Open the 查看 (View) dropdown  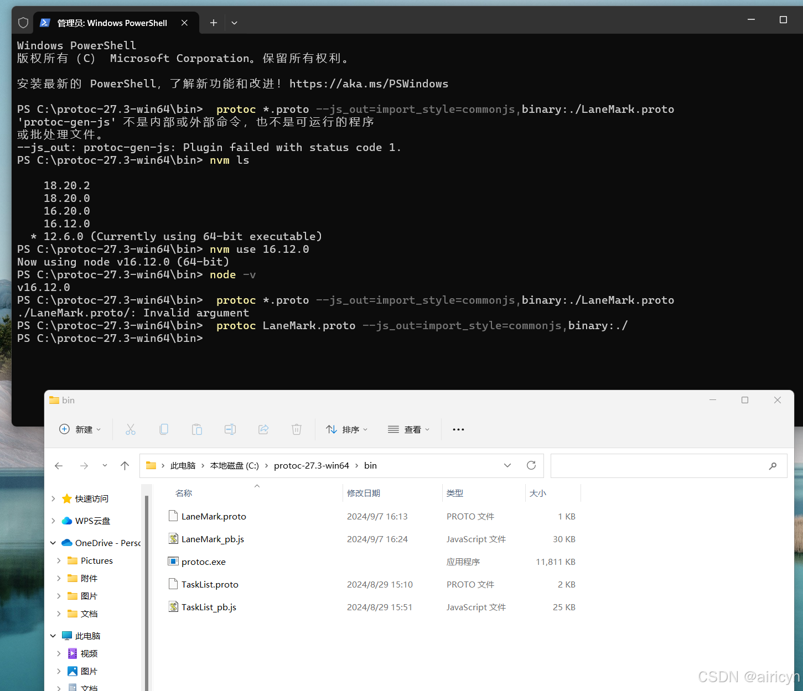409,429
